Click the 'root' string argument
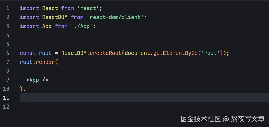 tap(210, 53)
